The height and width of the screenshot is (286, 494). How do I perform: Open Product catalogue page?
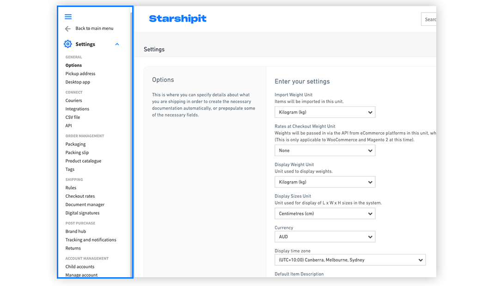(84, 161)
